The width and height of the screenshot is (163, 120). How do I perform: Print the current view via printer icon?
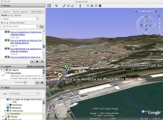click(92, 6)
